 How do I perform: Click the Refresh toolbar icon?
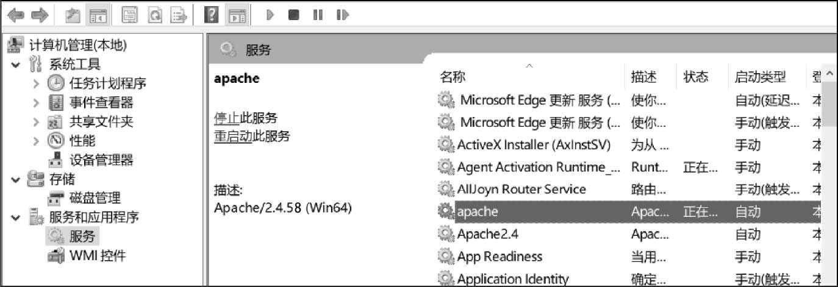coord(154,15)
